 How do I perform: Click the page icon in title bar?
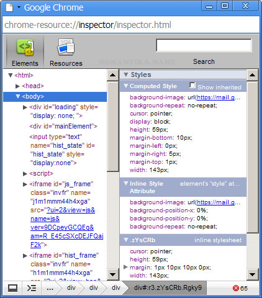[9, 7]
